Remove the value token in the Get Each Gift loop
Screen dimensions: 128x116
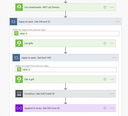(29, 70)
